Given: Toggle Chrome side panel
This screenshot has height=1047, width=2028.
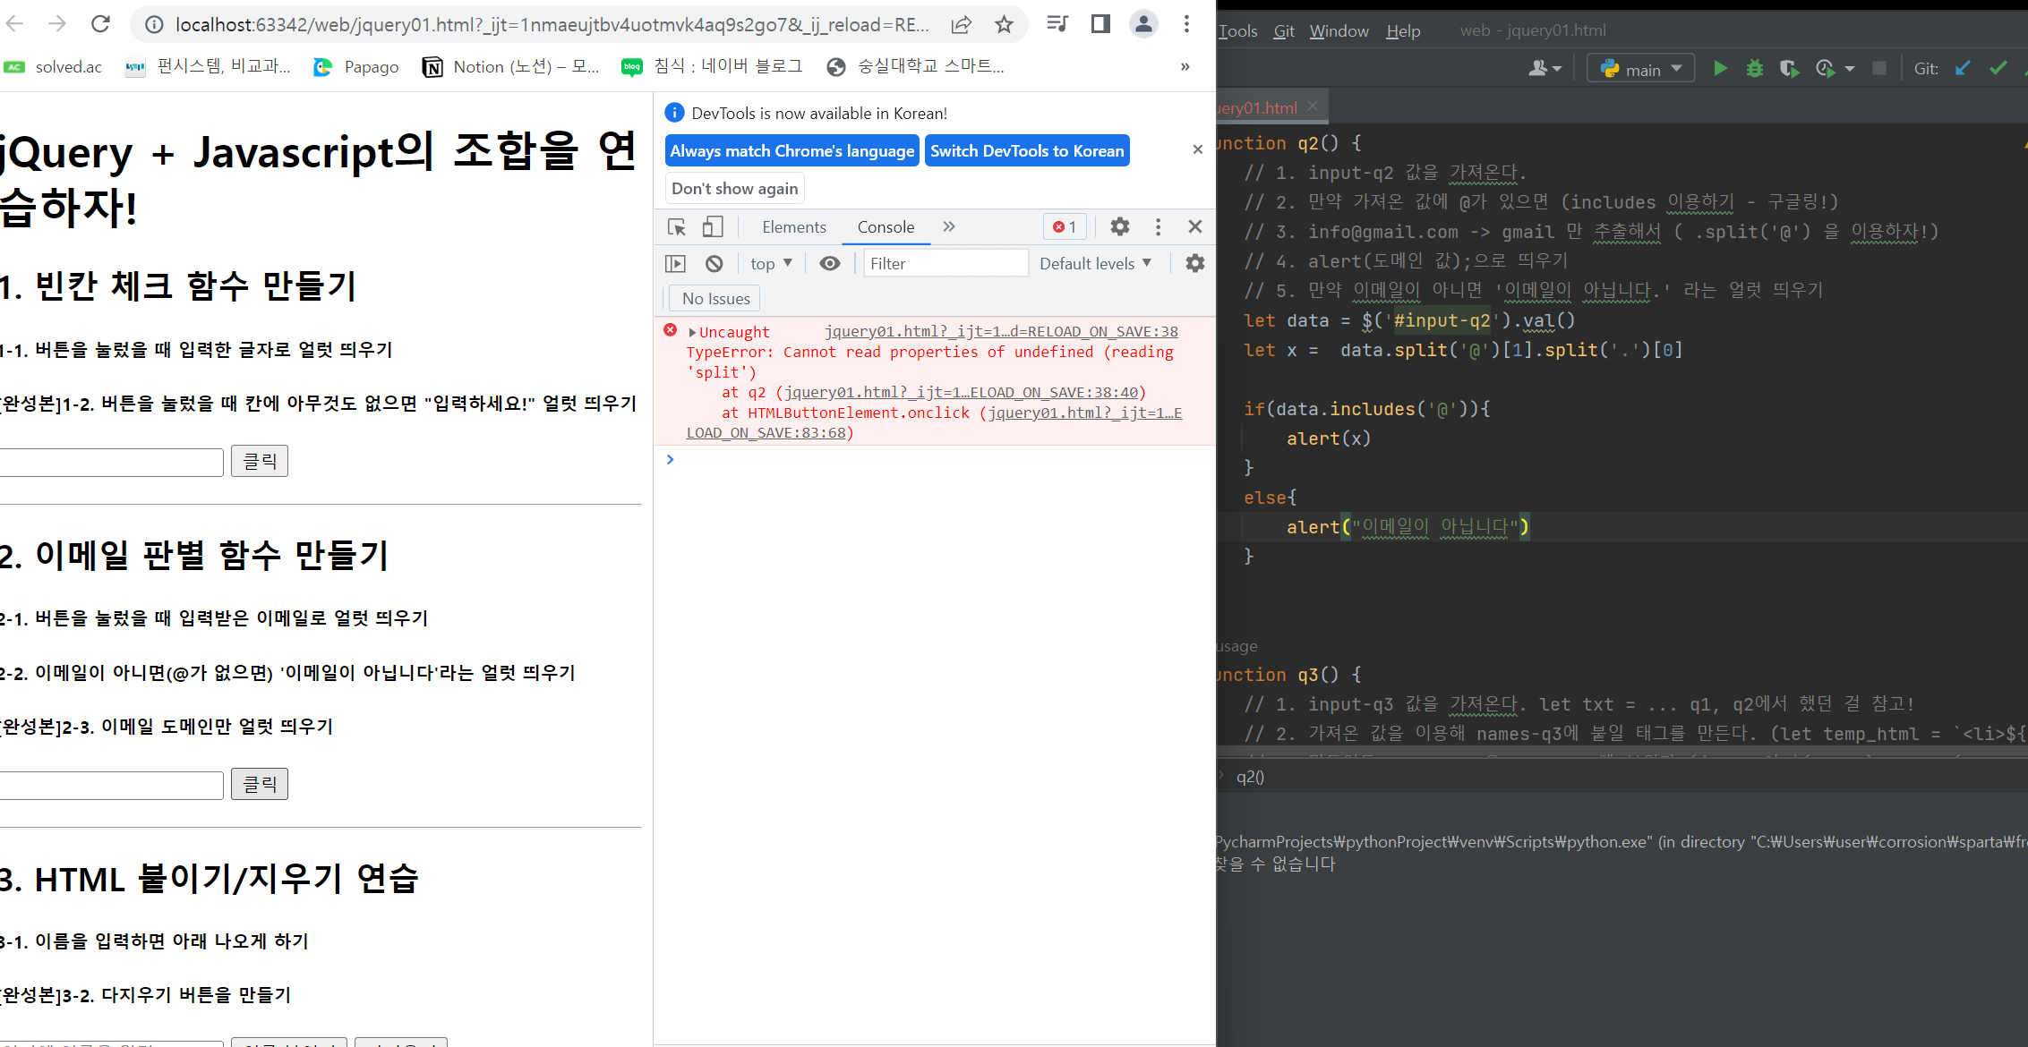Looking at the screenshot, I should click(x=1100, y=24).
